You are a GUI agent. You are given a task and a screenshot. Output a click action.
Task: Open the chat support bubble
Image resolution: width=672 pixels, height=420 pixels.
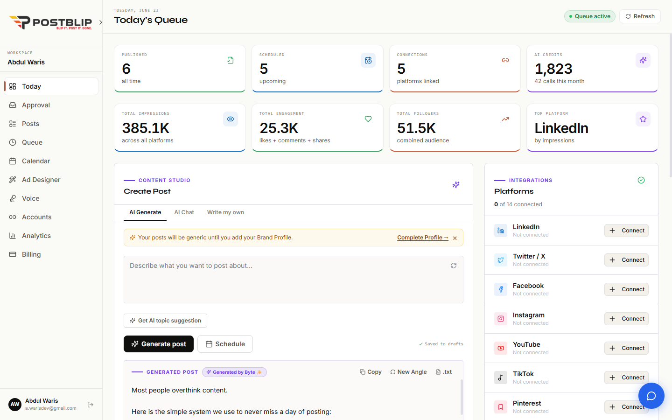[651, 396]
